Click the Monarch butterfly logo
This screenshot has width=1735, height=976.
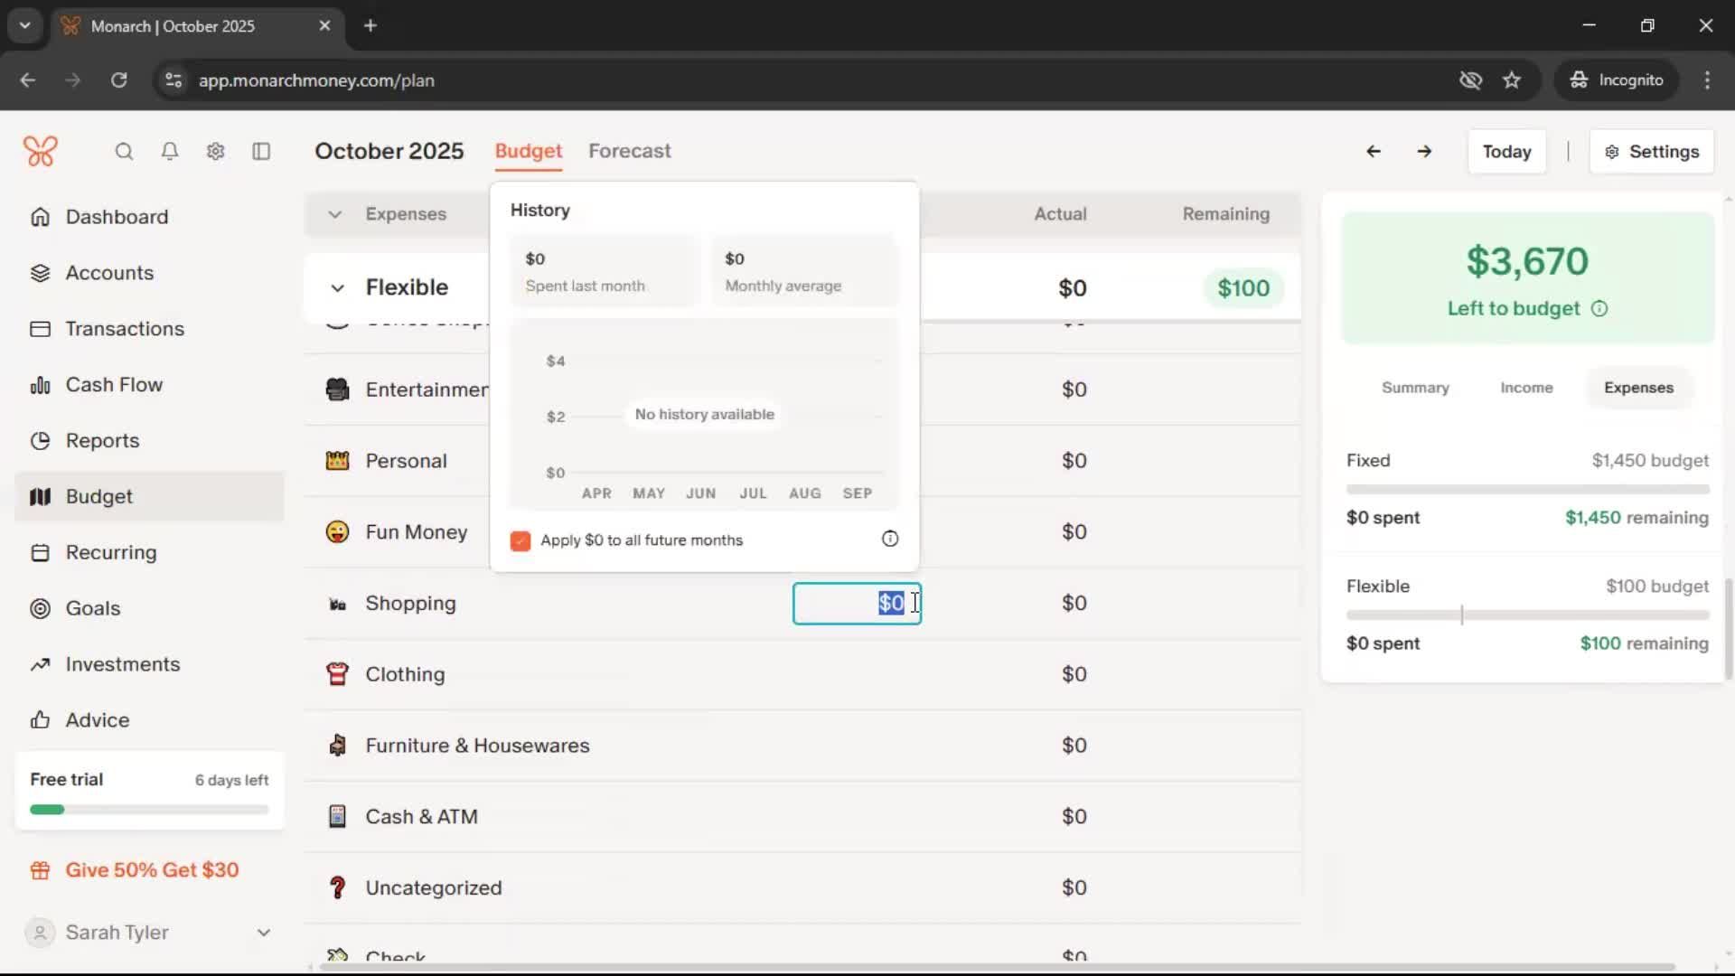pos(41,151)
